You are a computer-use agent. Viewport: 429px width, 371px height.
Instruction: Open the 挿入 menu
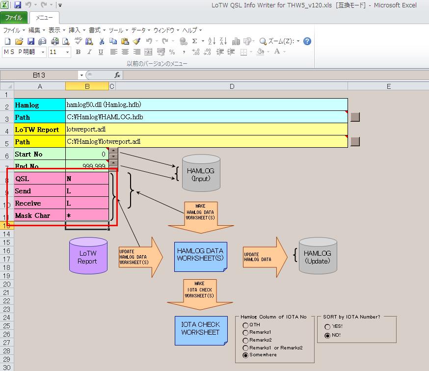(77, 30)
